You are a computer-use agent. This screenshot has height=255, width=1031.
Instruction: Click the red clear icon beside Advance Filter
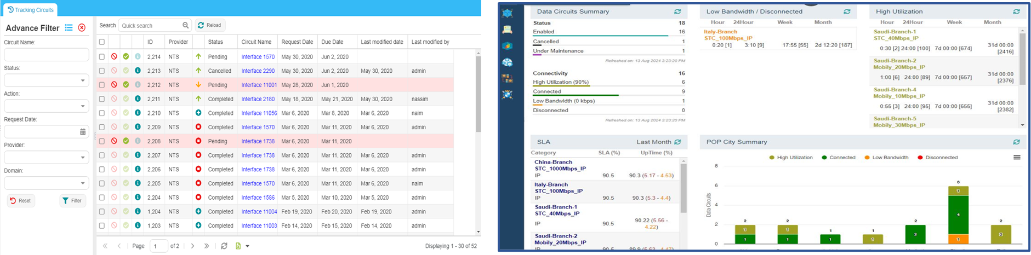pyautogui.click(x=82, y=28)
